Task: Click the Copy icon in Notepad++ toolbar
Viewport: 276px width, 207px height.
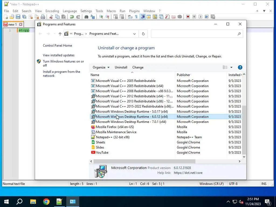Action: pyautogui.click(x=57, y=17)
